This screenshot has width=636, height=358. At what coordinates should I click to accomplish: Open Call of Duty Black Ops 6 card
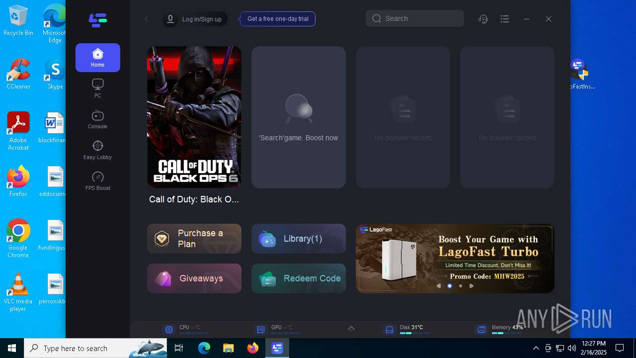click(194, 117)
